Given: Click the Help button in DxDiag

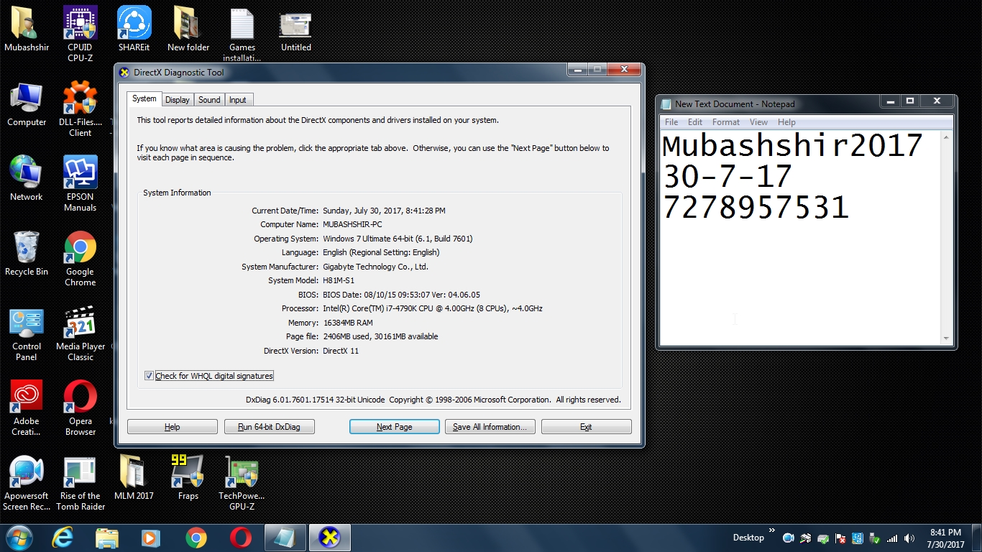Looking at the screenshot, I should pyautogui.click(x=173, y=427).
